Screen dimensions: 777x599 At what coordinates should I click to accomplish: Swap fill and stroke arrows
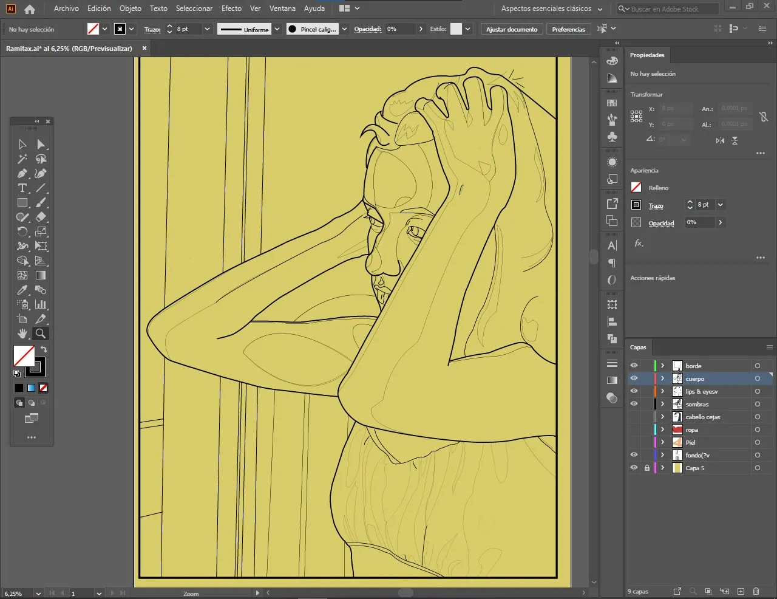44,349
